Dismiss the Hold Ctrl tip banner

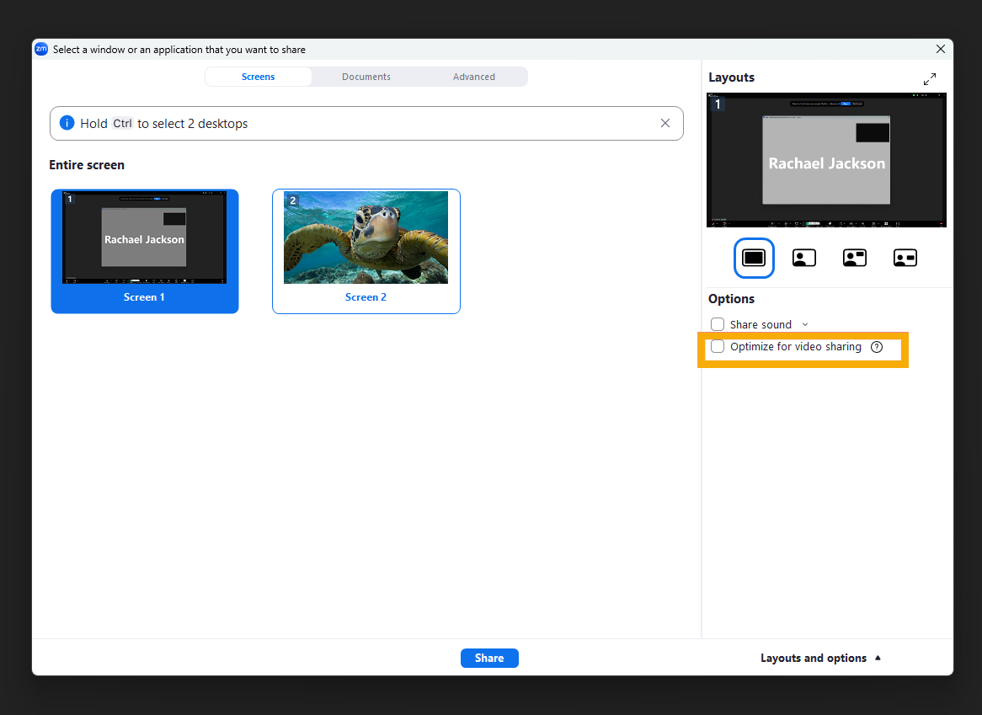click(x=665, y=123)
